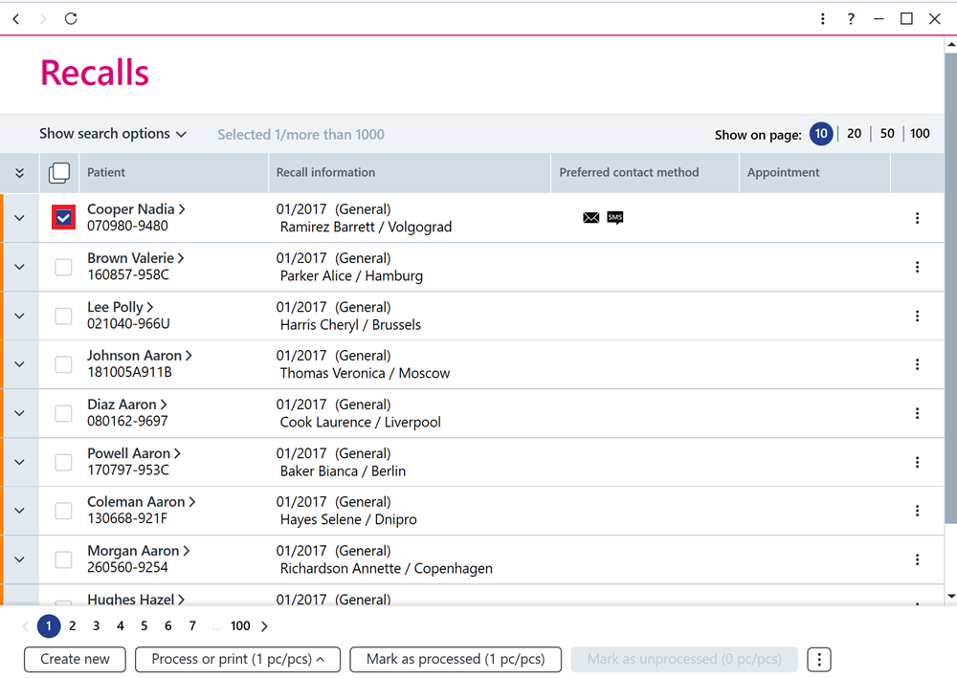Image resolution: width=957 pixels, height=678 pixels.
Task: Open row actions menu for Powell Aaron
Action: [x=917, y=462]
